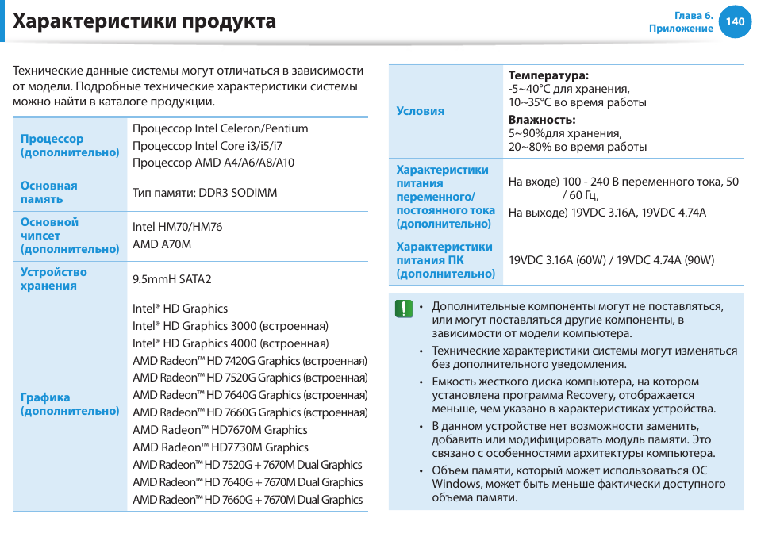Select 'AMD Radeon HD 7660G Graphics (встроенная)' line
757x537 pixels.
click(250, 412)
